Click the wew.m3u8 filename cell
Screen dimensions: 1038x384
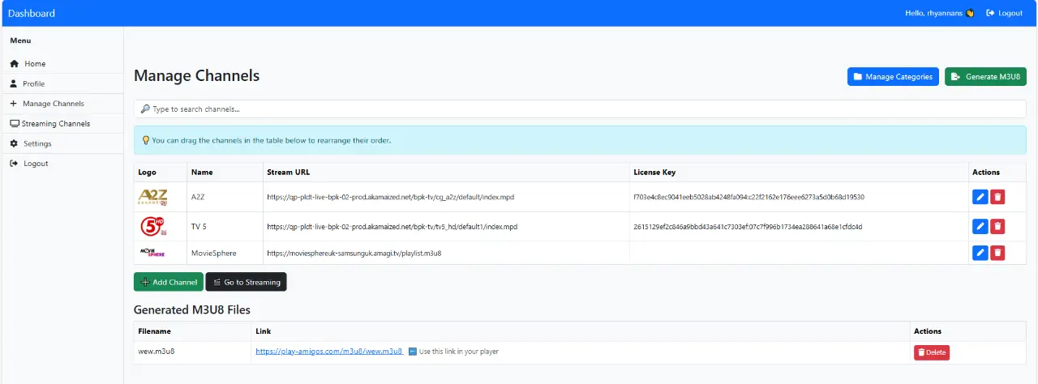192,352
